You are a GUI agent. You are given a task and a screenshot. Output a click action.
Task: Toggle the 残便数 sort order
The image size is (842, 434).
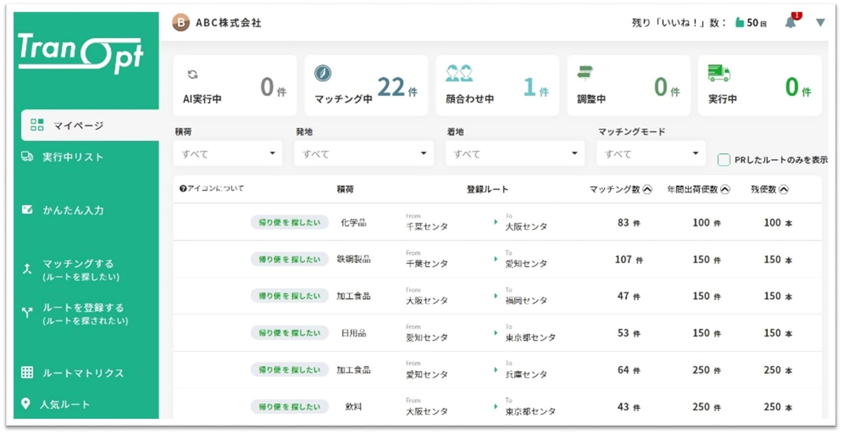(x=785, y=189)
